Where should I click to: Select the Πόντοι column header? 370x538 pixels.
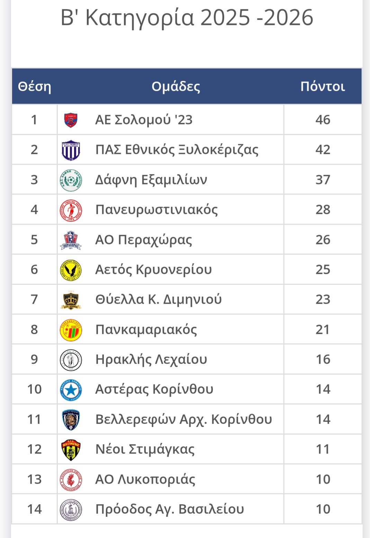(323, 86)
